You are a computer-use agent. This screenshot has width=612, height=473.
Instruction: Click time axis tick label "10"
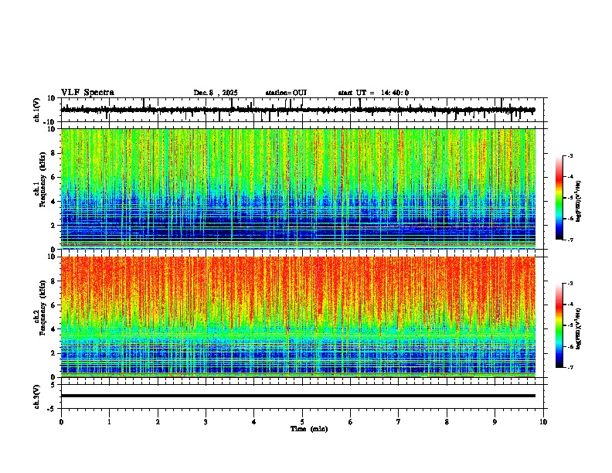(543, 422)
